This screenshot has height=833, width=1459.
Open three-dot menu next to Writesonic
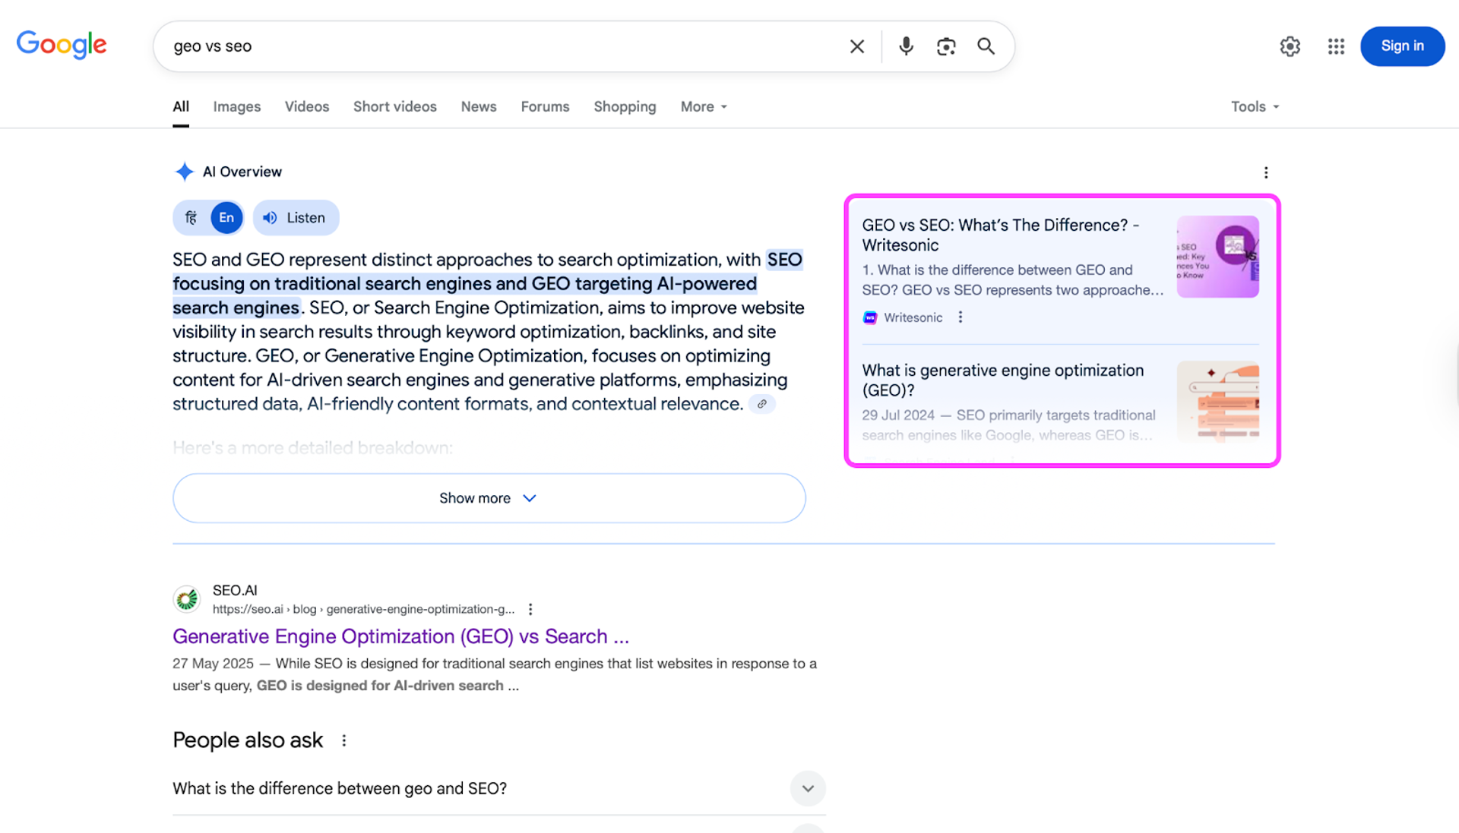(961, 317)
